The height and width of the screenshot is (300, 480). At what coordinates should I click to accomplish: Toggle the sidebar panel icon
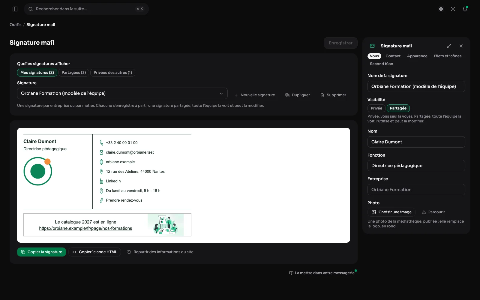tap(15, 9)
